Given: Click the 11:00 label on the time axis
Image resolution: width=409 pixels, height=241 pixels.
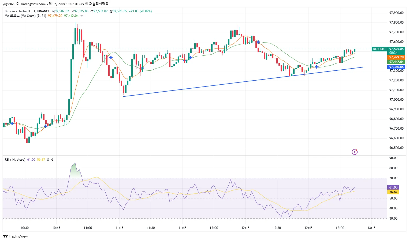Looking at the screenshot, I should pyautogui.click(x=88, y=228).
